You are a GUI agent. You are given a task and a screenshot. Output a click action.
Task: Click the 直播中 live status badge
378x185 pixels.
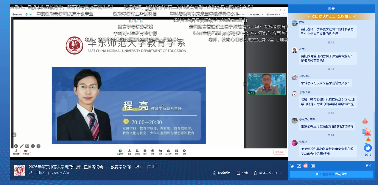153,167
